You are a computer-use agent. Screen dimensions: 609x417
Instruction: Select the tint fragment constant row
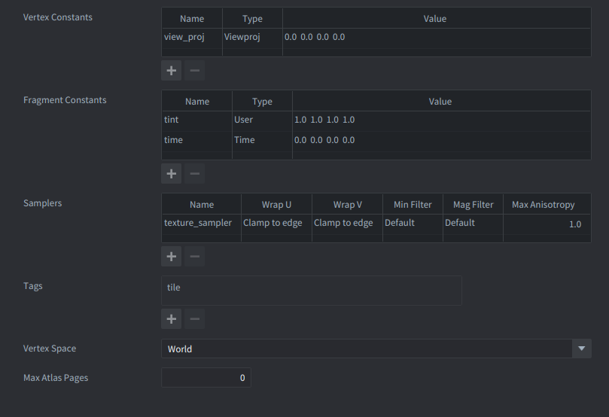(x=196, y=120)
